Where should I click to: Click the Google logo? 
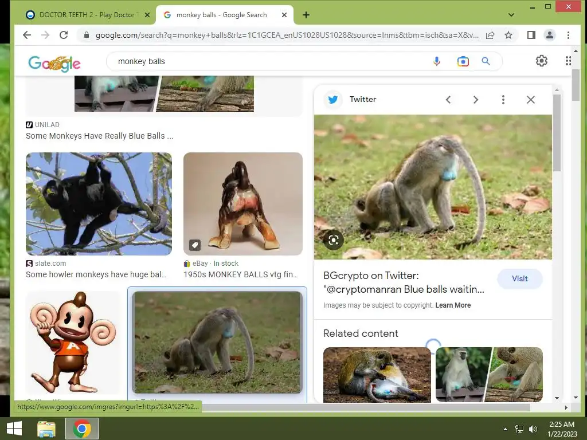pyautogui.click(x=54, y=64)
